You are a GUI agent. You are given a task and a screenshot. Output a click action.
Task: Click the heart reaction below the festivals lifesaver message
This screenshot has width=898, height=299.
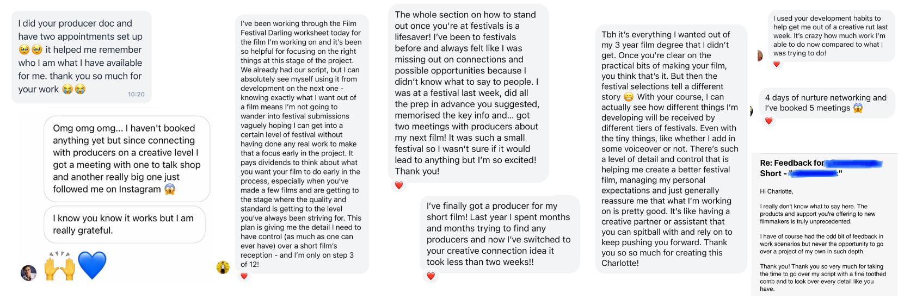[x=399, y=185]
